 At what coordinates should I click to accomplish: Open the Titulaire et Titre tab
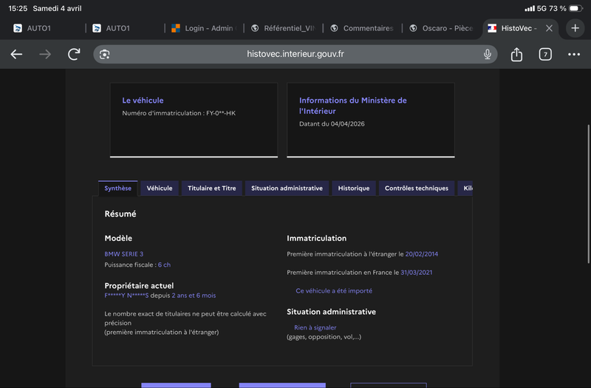click(212, 188)
